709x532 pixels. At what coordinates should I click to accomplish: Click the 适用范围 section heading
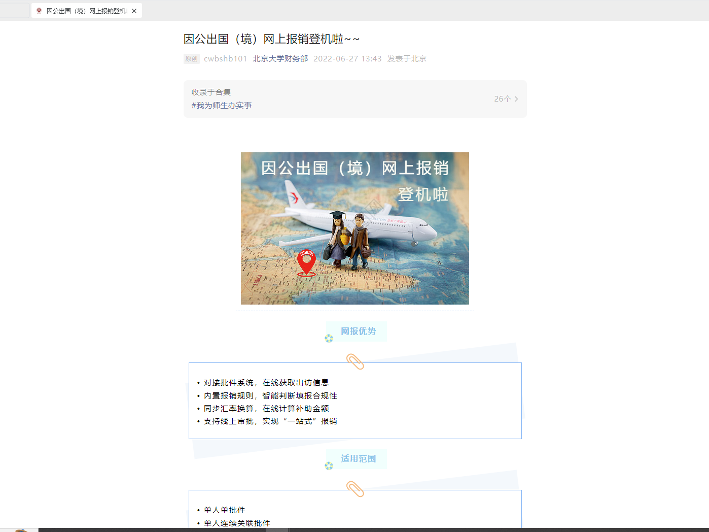point(358,459)
